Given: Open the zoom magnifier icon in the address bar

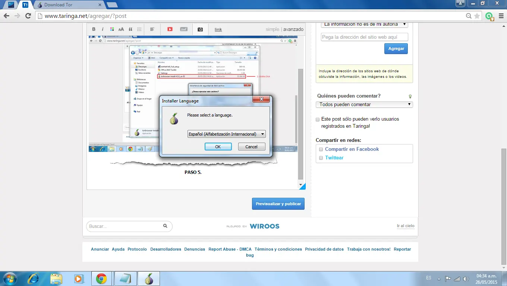Looking at the screenshot, I should pyautogui.click(x=469, y=16).
